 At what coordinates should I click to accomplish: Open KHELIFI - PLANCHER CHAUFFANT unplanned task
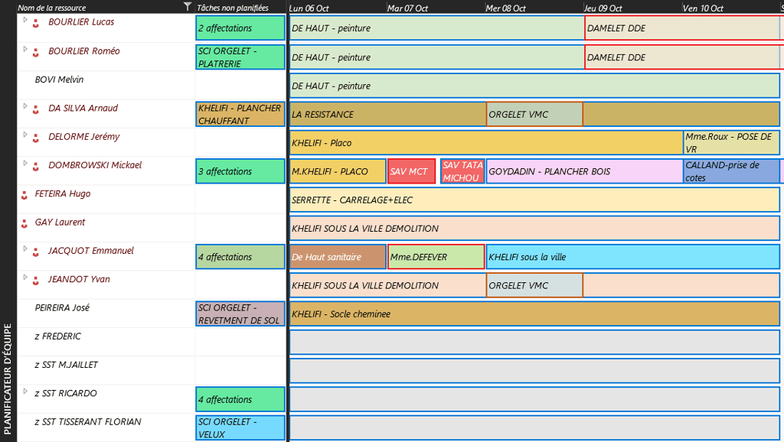(x=240, y=114)
